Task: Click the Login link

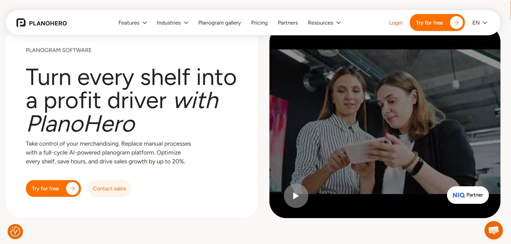Action: 395,23
